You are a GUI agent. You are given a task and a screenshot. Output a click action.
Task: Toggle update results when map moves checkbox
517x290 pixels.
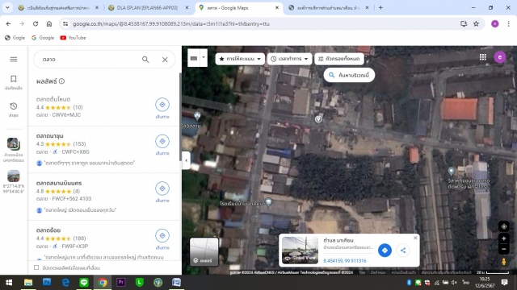point(36,267)
